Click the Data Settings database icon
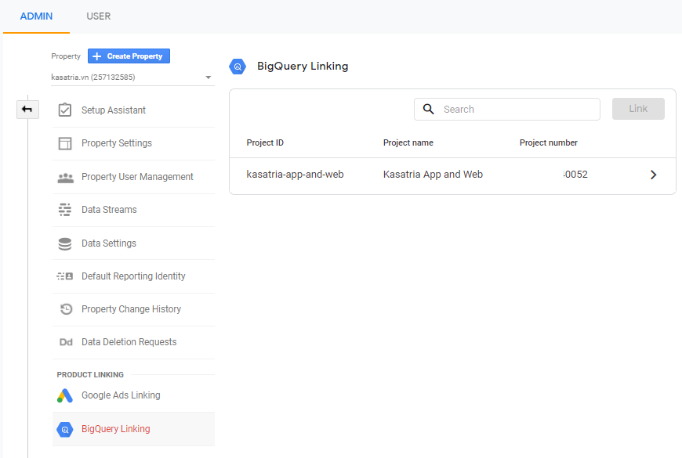The width and height of the screenshot is (682, 458). coord(65,243)
